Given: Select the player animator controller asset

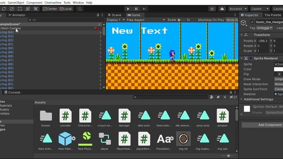Looking at the screenshot, I should 105,141.
